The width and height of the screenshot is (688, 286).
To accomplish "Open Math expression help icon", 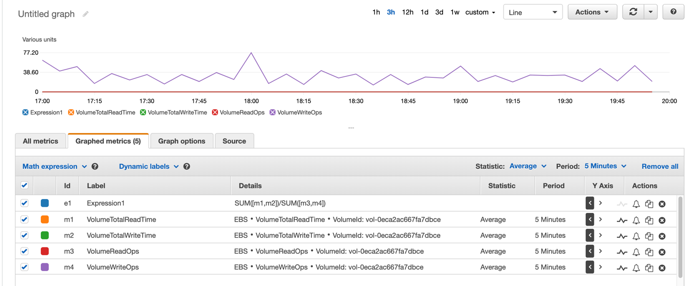I will tap(95, 166).
